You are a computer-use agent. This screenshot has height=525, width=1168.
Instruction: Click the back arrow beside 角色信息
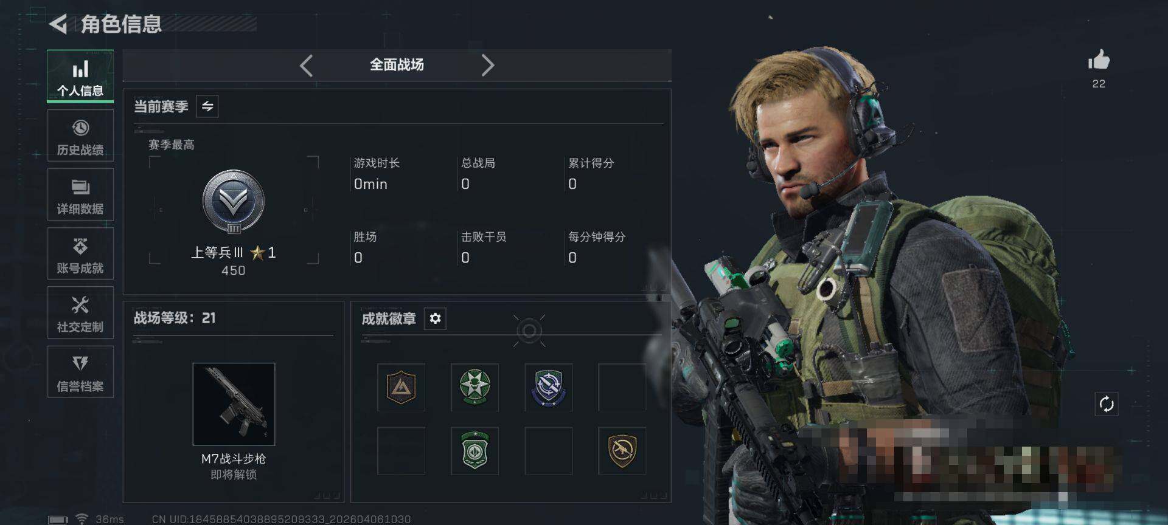[x=58, y=24]
